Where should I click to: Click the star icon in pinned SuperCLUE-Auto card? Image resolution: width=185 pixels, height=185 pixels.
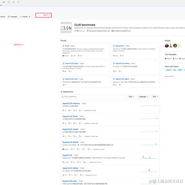tap(63, 85)
